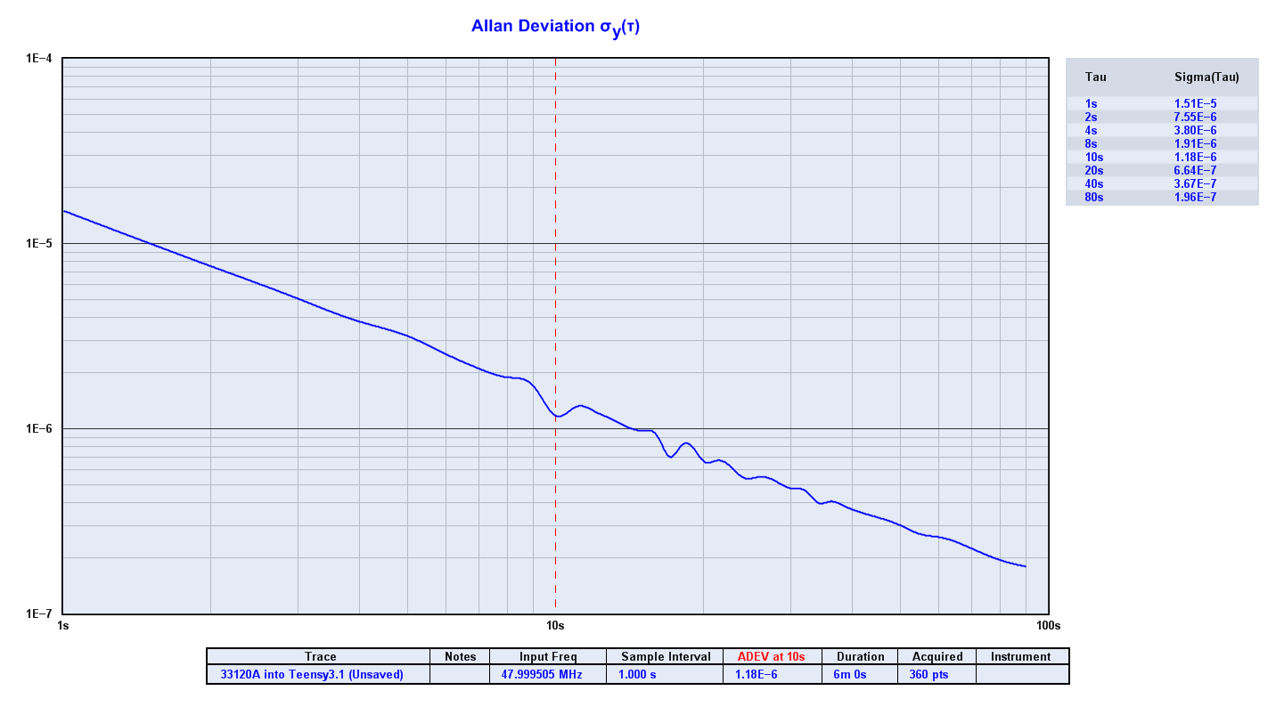Click the Trace column header
The width and height of the screenshot is (1276, 715).
point(320,657)
